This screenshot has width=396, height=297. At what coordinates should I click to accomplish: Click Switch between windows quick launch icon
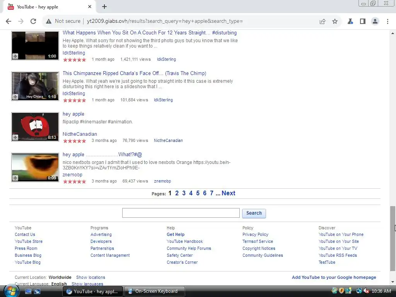37,291
